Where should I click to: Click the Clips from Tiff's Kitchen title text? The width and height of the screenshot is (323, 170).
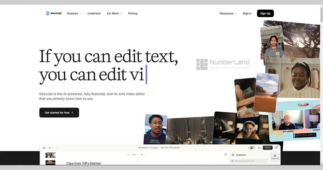tap(84, 163)
